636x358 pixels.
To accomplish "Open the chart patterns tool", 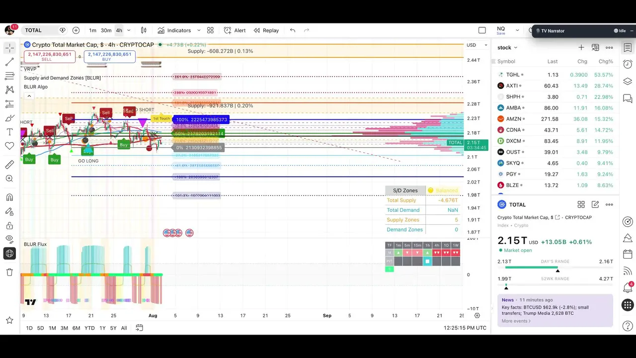I will pos(9,90).
